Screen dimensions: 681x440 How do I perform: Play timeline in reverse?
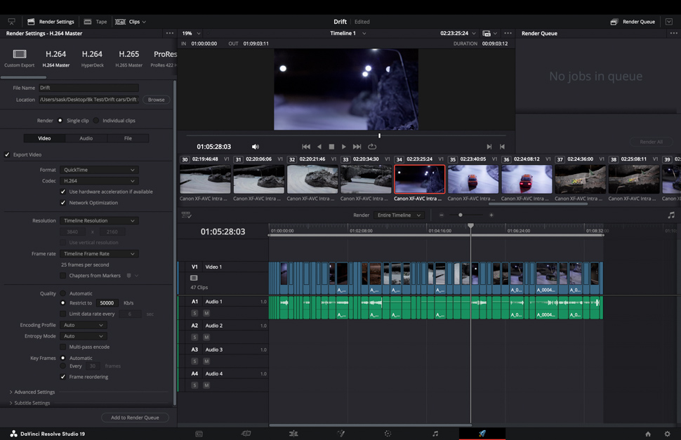pyautogui.click(x=319, y=147)
